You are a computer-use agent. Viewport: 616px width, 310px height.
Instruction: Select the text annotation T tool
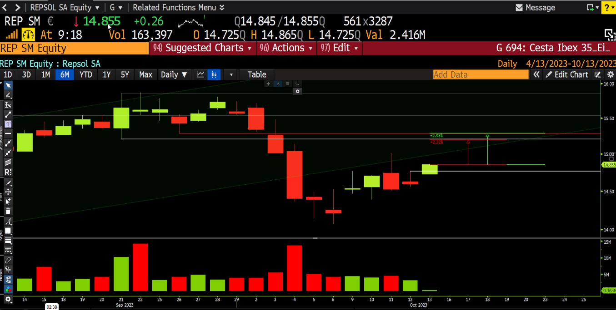click(x=8, y=124)
